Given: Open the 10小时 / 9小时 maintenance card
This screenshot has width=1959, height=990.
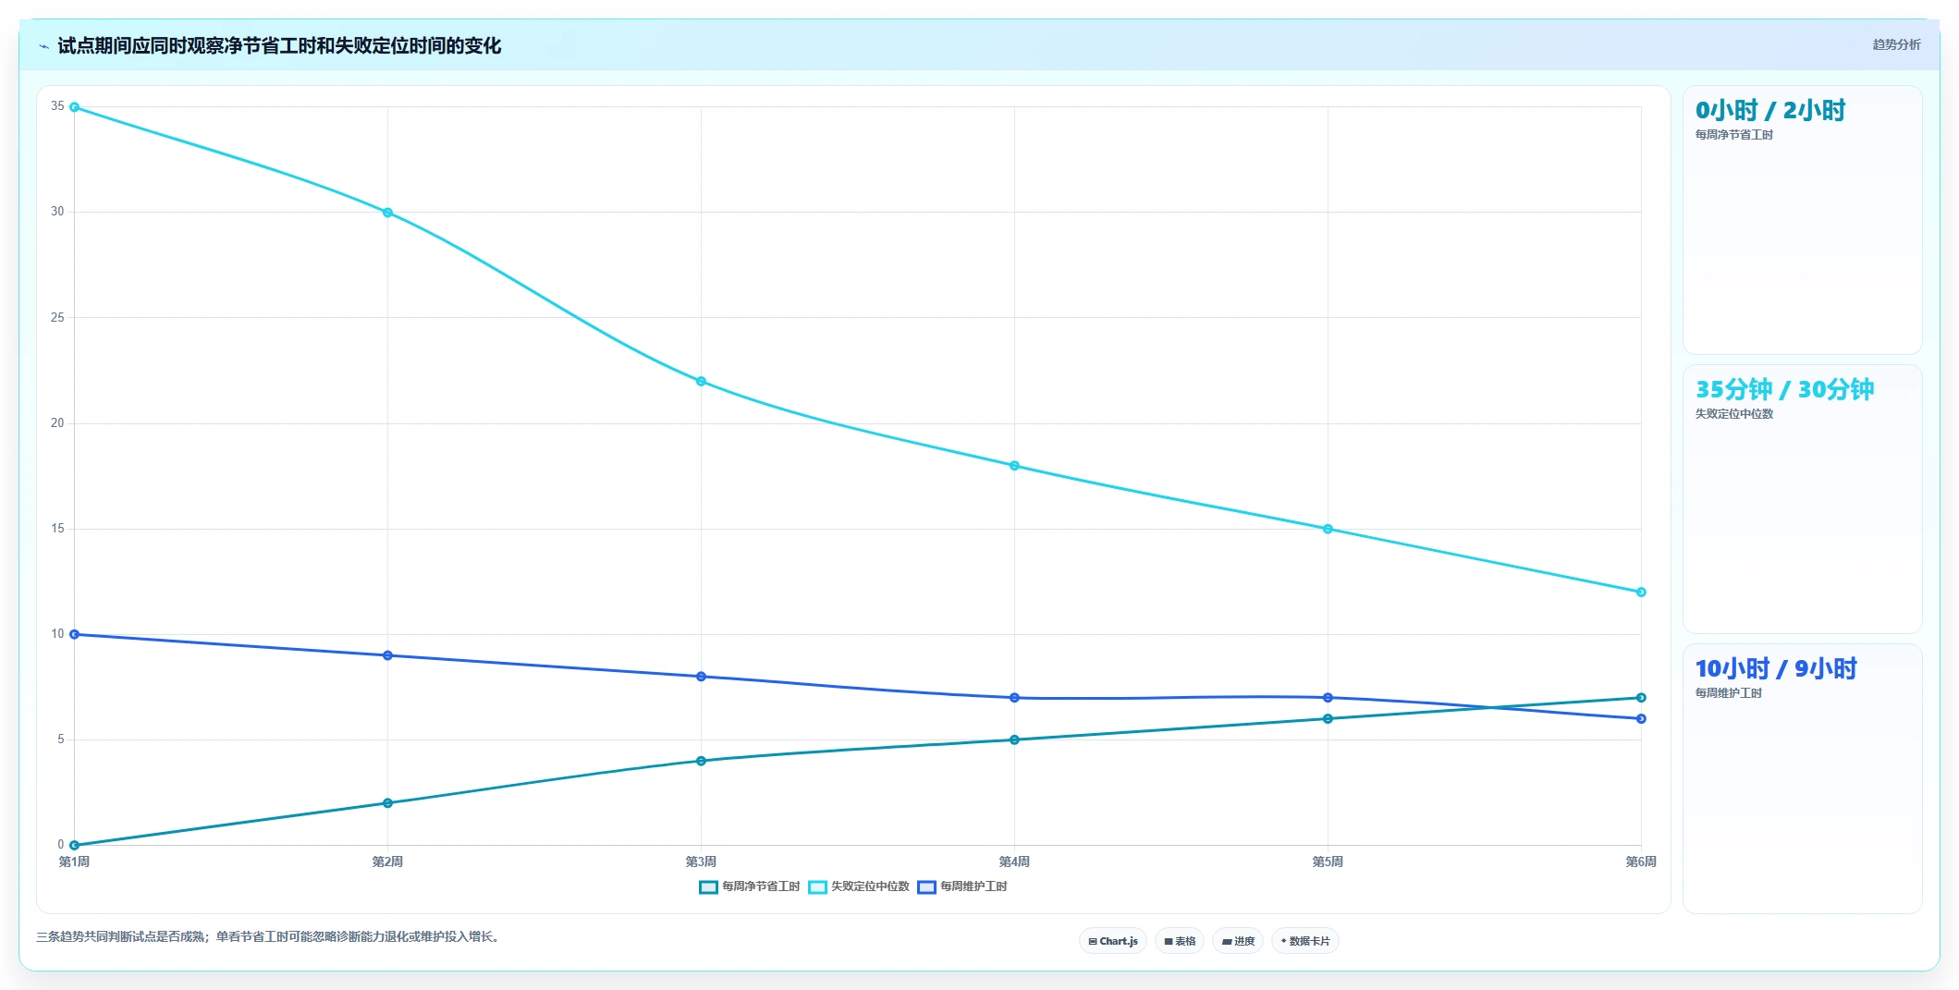Looking at the screenshot, I should pos(1802,778).
